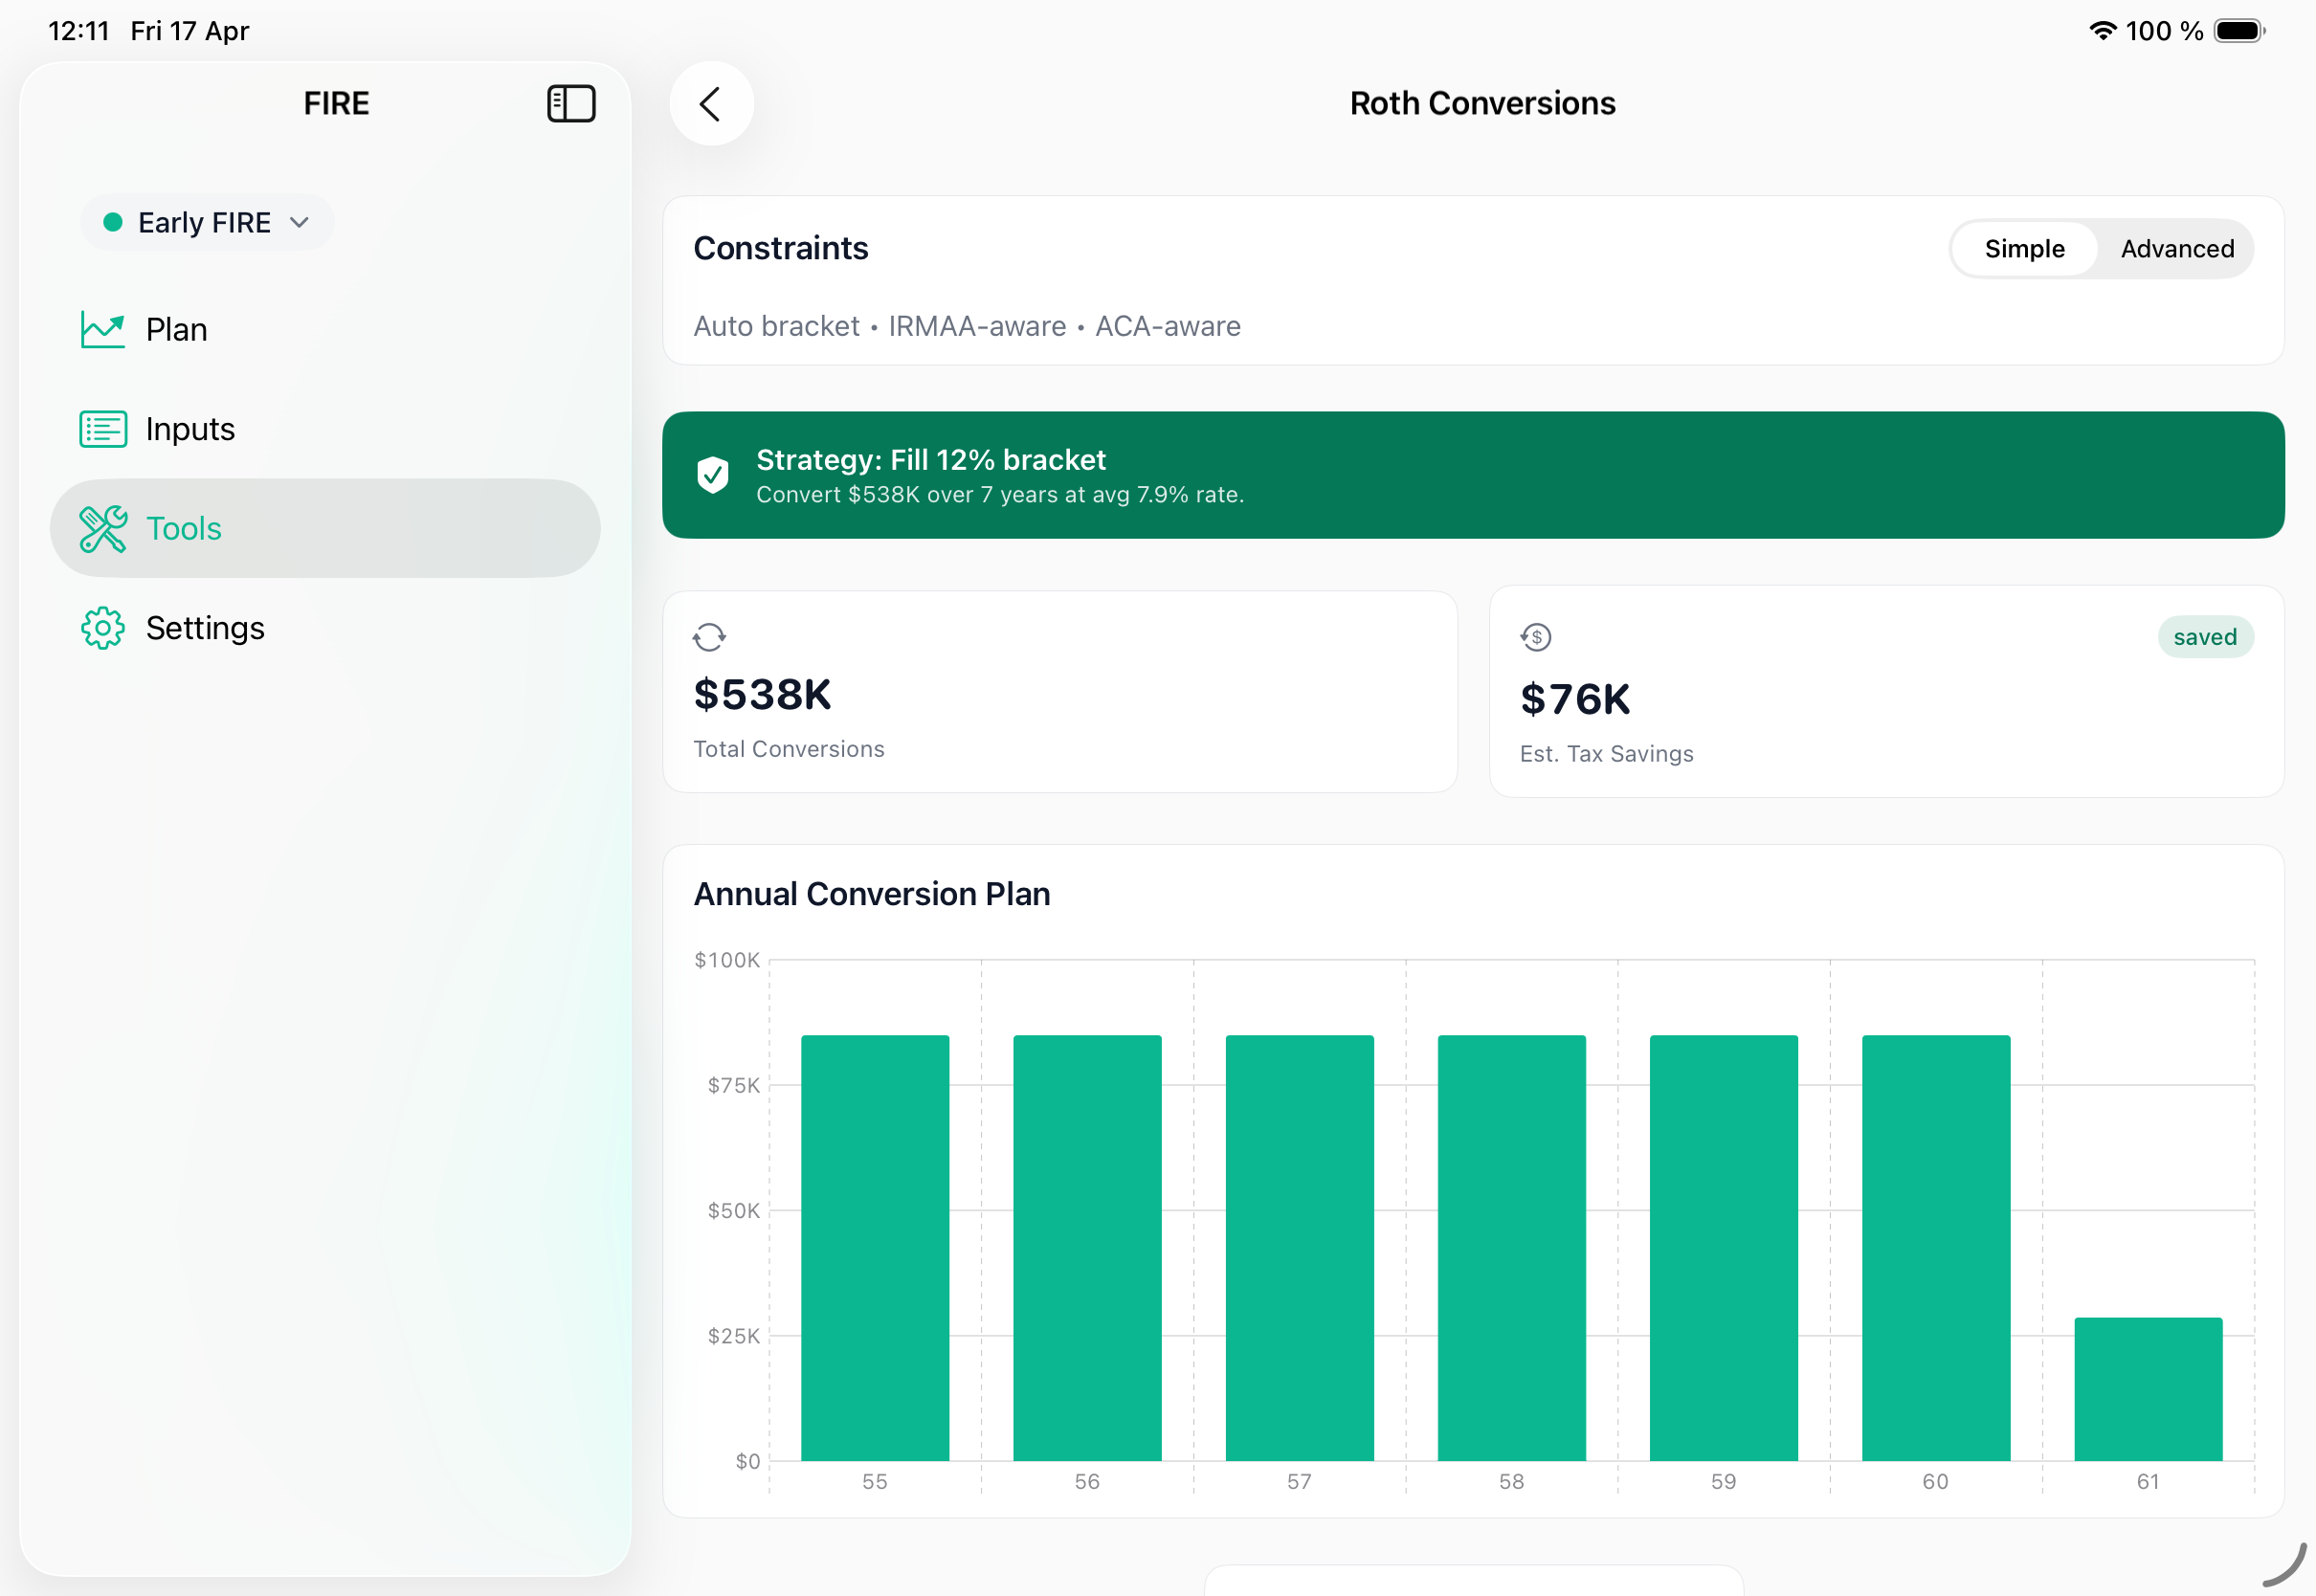Click the FIRE sidebar title

[x=336, y=103]
